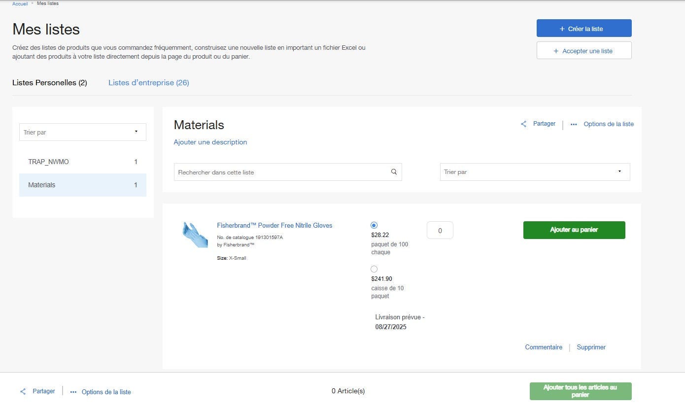Click the Accepter une liste button

[584, 50]
